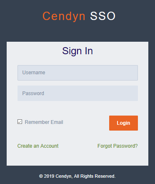Click the Remember Email label text
155x184 pixels.
click(44, 122)
